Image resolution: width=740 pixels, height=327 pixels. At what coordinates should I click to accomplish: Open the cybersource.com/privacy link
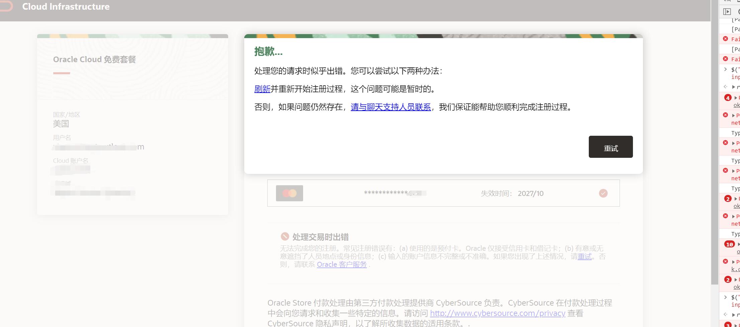[497, 313]
